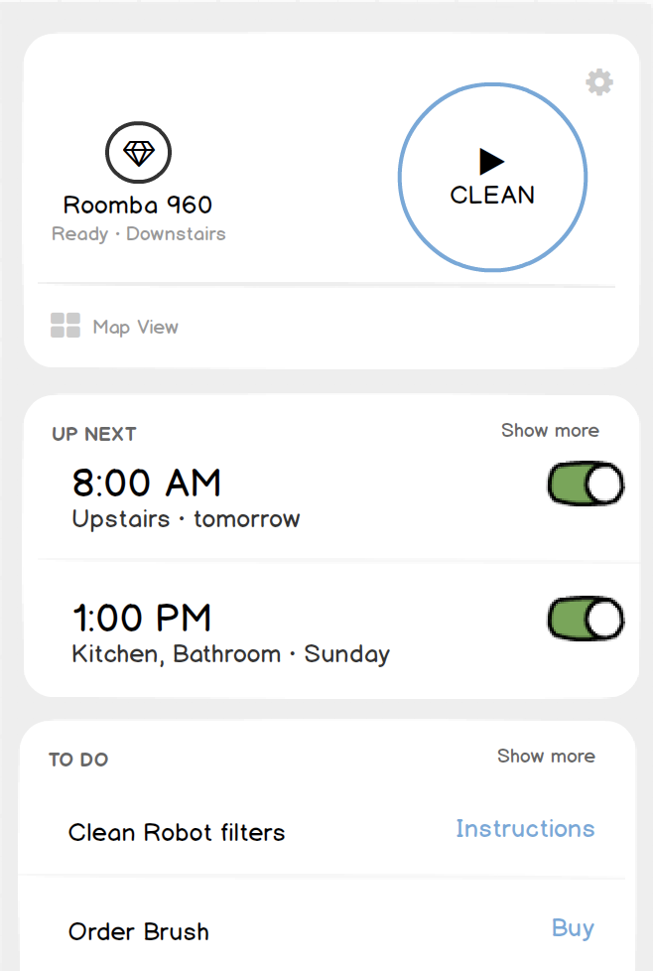Viewport: 653px width, 971px height.
Task: Open the Map View label
Action: 136,327
